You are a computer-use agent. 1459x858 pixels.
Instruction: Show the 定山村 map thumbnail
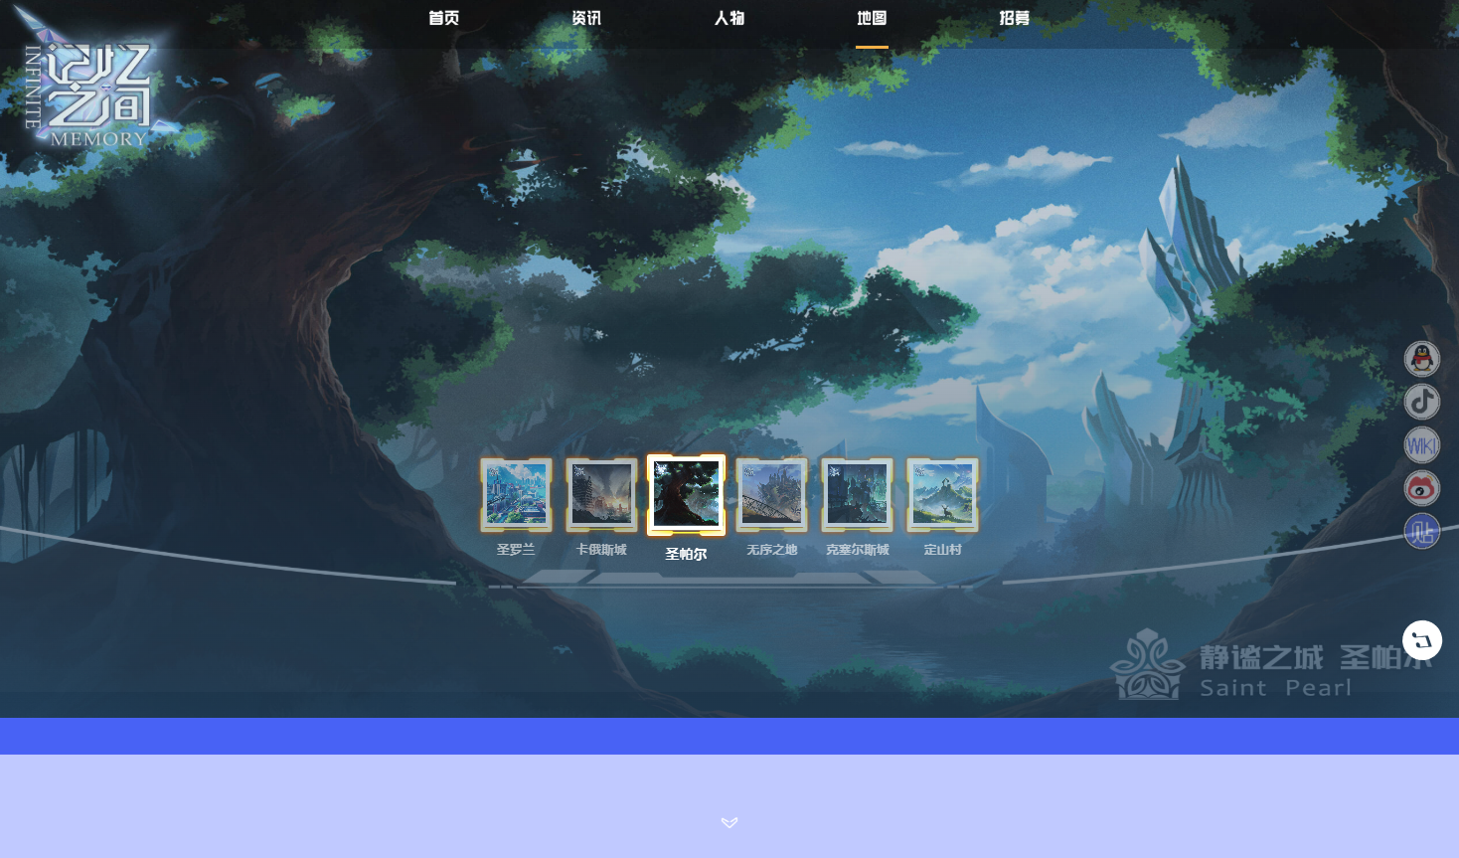(x=942, y=494)
